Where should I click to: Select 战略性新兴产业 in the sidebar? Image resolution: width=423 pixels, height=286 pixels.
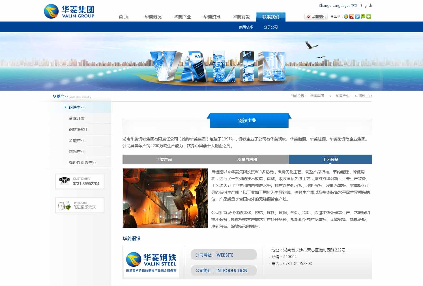coord(83,163)
